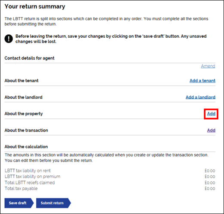Select the Contact details for agent heading

coord(29,58)
